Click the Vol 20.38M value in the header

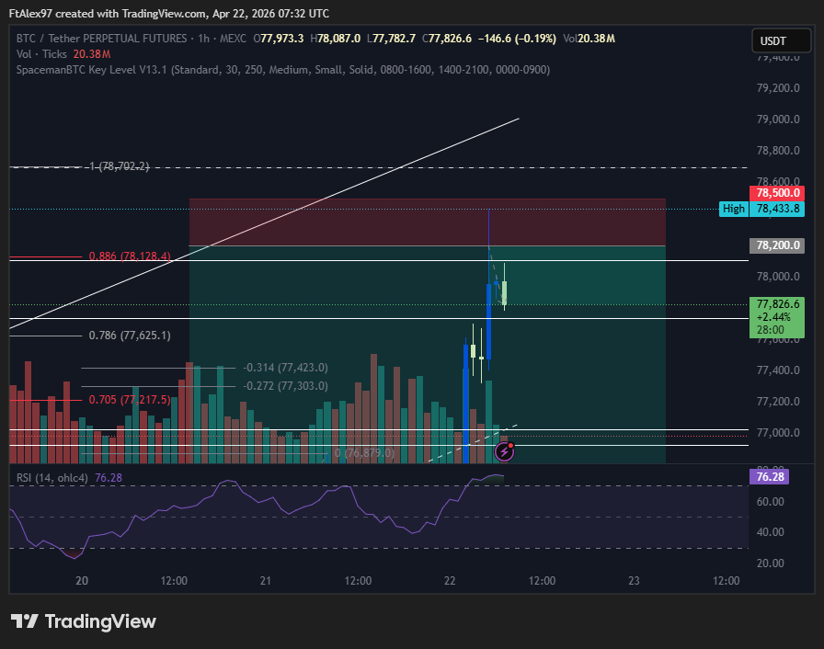click(589, 39)
